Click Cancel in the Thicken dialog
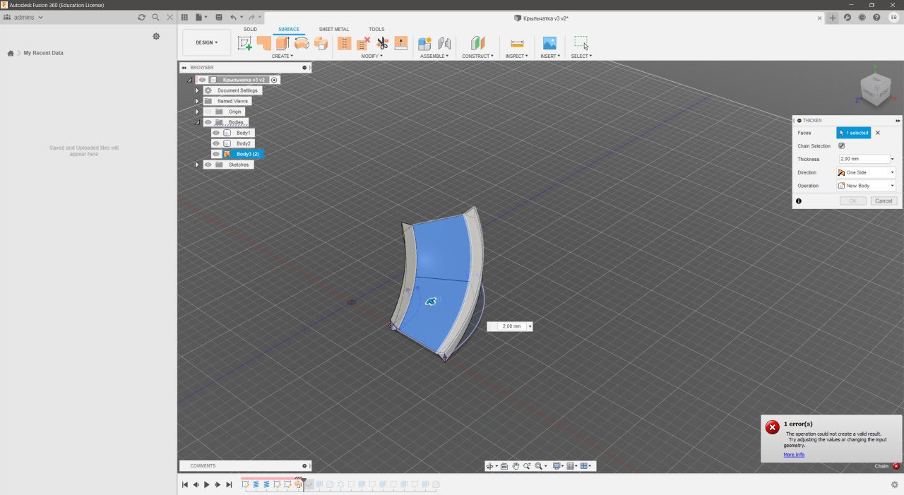The width and height of the screenshot is (904, 495). [x=884, y=201]
